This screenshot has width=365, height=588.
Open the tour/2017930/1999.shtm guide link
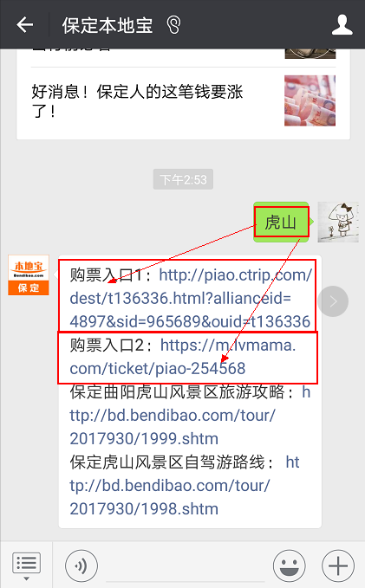190,416
